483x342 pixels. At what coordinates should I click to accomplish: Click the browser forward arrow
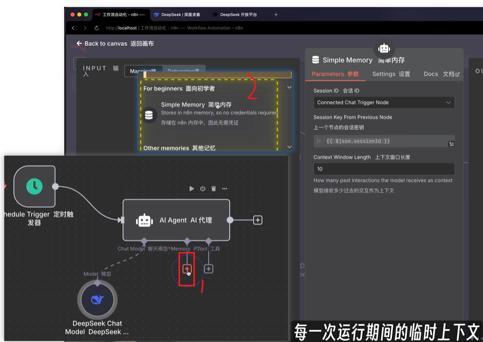point(85,28)
